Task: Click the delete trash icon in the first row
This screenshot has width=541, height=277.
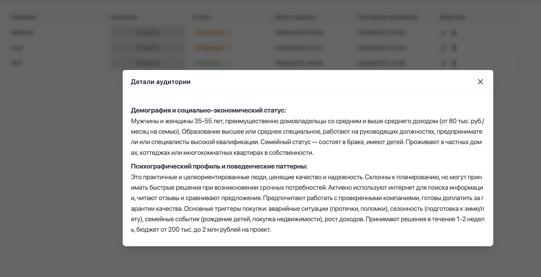Action: pos(454,32)
